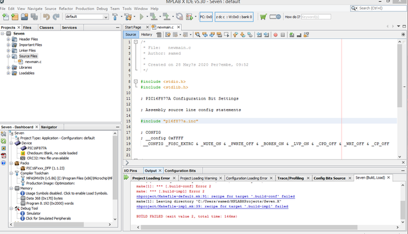408x234 pixels.
Task: Switch to the Services tab
Action: [x=69, y=27]
